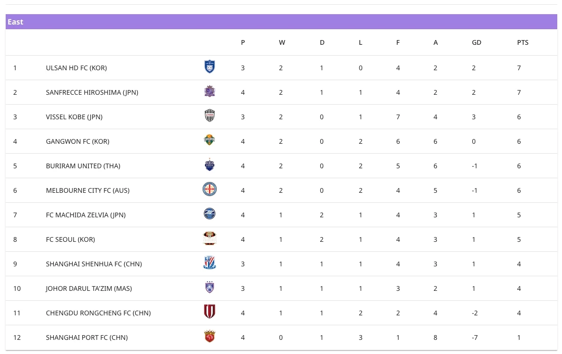Click the PTS column header

click(522, 42)
